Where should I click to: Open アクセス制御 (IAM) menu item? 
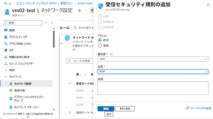pyautogui.click(x=20, y=44)
